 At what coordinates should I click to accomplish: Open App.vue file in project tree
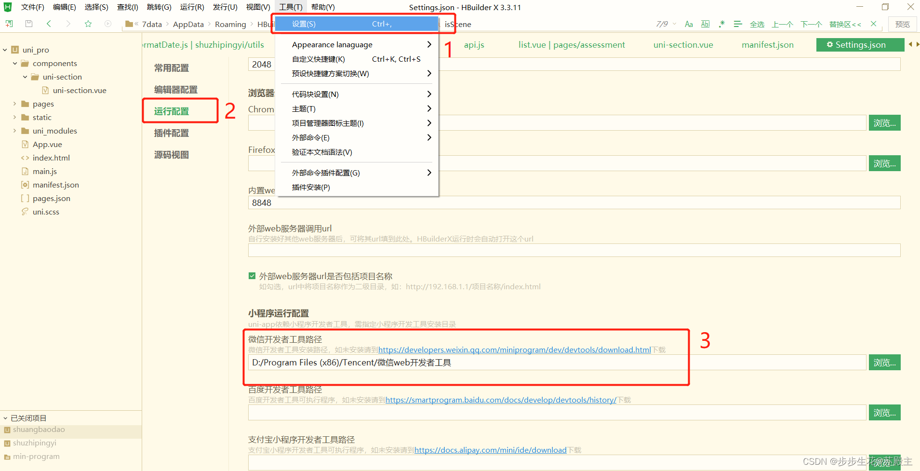pos(47,144)
